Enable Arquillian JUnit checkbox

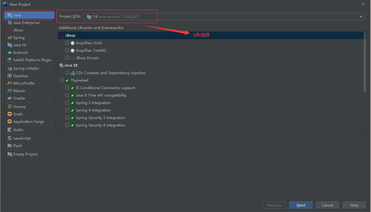67,43
